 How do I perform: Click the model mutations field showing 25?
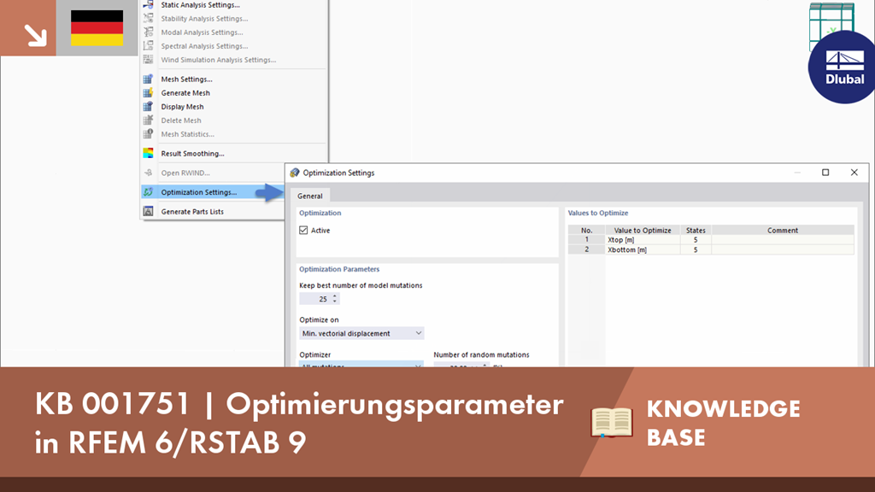[315, 299]
